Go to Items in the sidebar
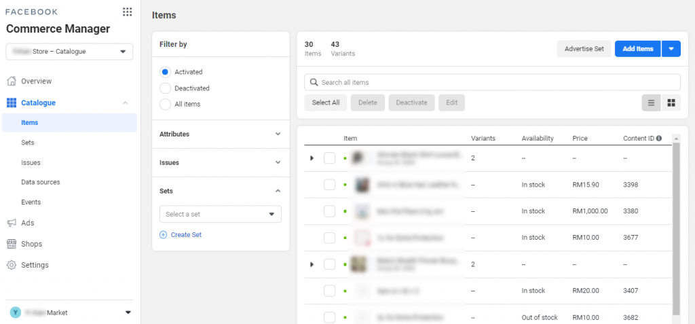695x324 pixels. [x=70, y=122]
